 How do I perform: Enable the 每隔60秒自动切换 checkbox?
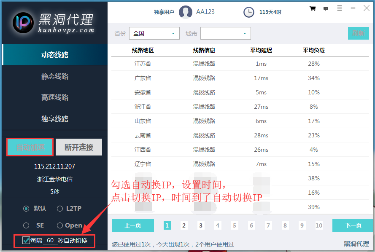coord(26,241)
